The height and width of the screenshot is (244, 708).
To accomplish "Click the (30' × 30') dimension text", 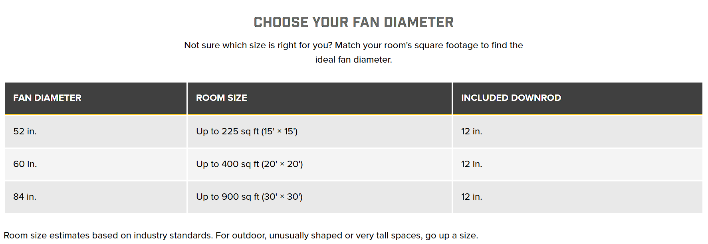I will pyautogui.click(x=282, y=197).
